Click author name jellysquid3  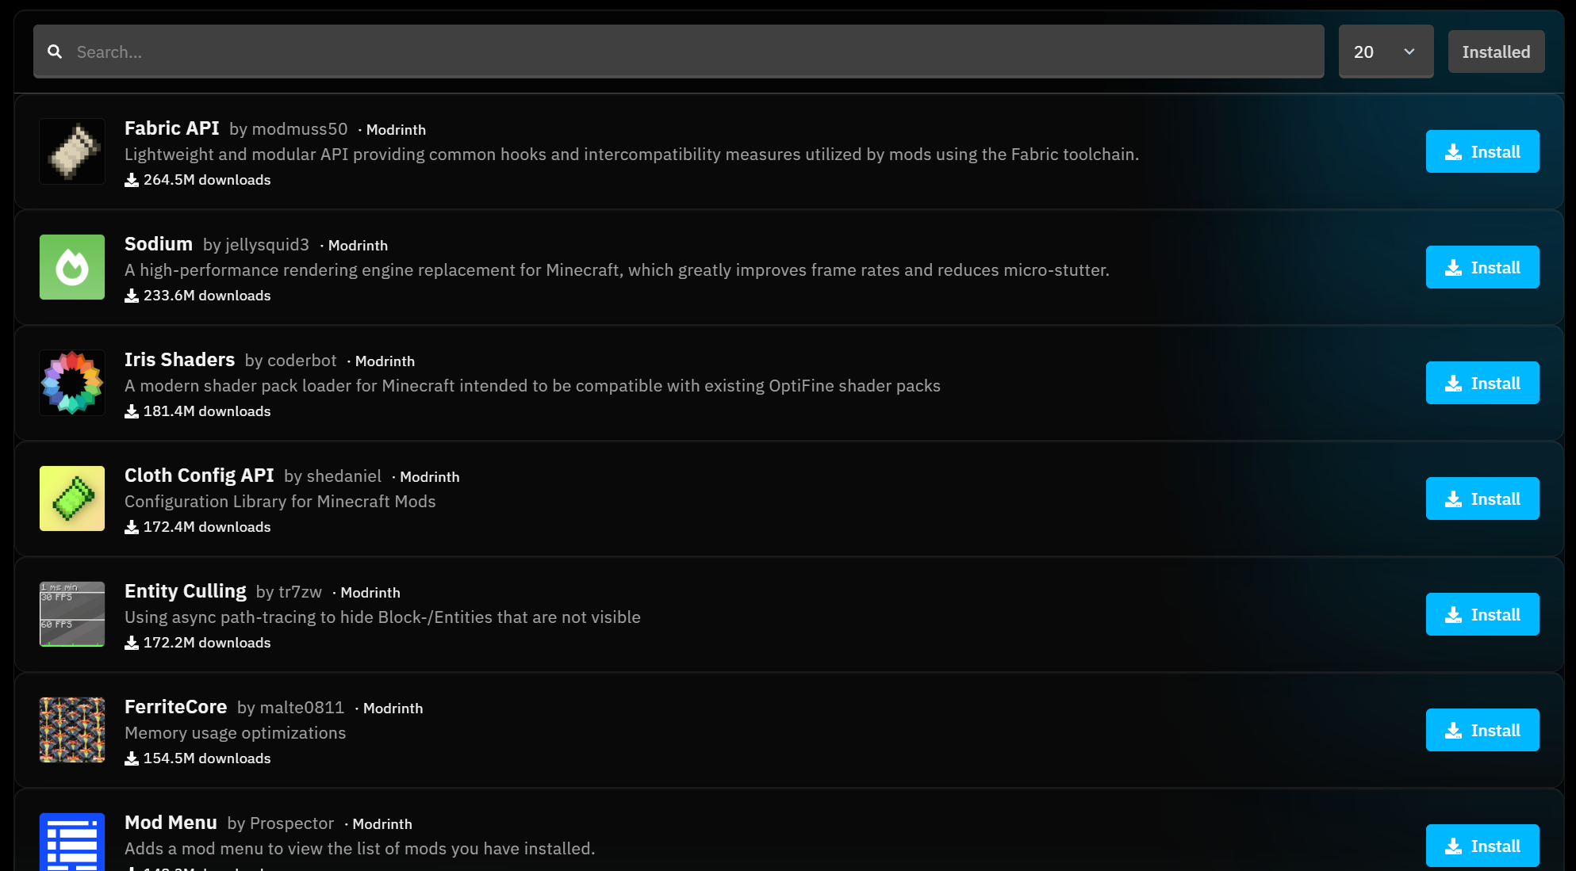[x=267, y=245]
